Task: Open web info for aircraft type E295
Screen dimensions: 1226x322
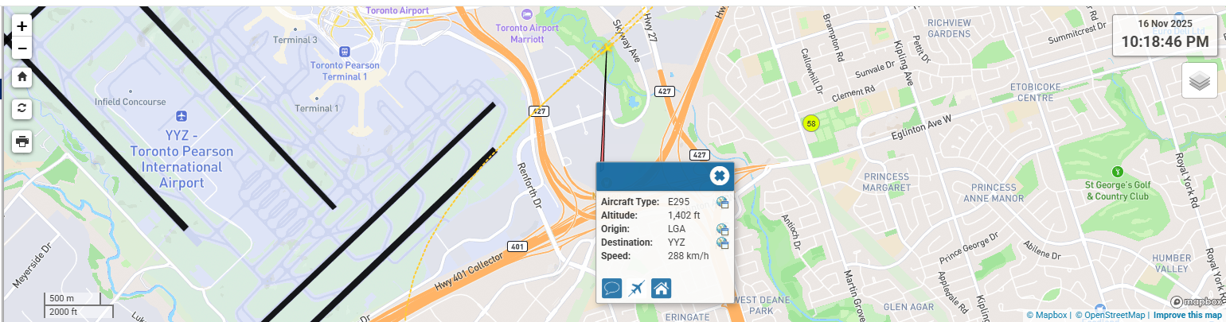Action: [722, 202]
